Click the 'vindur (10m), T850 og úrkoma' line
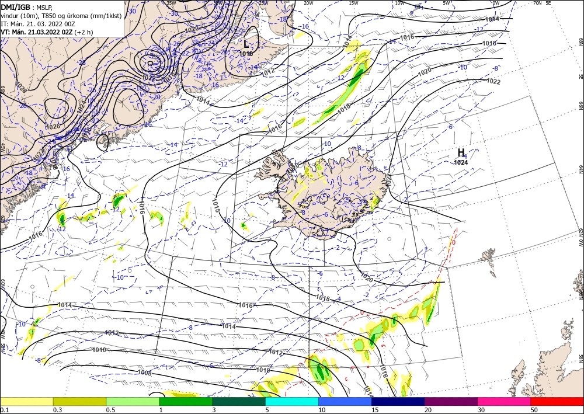Screen dimensions: 584x414 [x=61, y=15]
